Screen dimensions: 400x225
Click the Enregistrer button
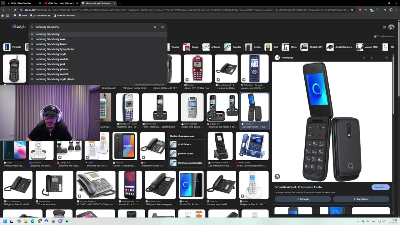click(361, 199)
